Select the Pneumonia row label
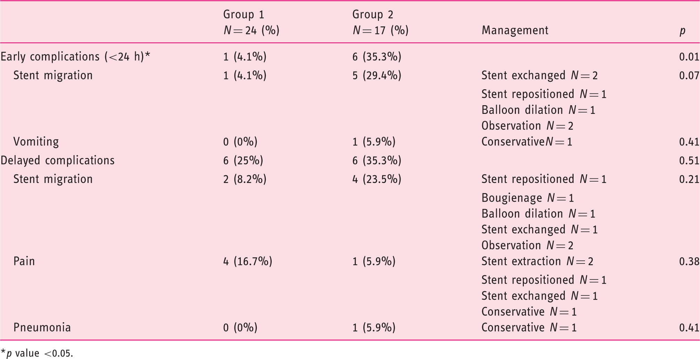Viewport: 700px width, 359px height. click(42, 327)
